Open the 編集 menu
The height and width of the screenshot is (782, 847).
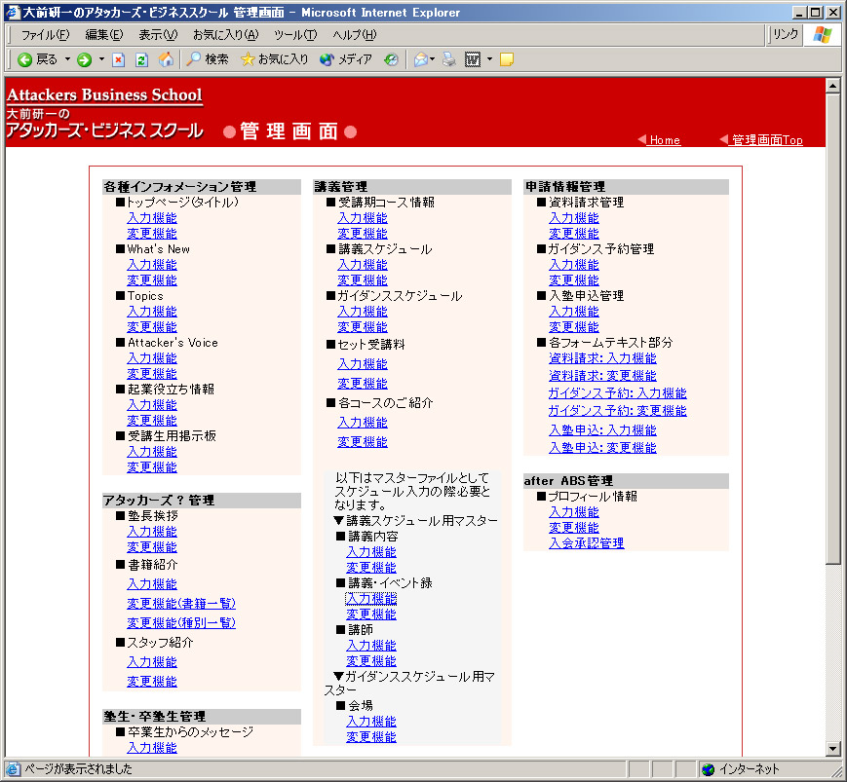pos(104,35)
